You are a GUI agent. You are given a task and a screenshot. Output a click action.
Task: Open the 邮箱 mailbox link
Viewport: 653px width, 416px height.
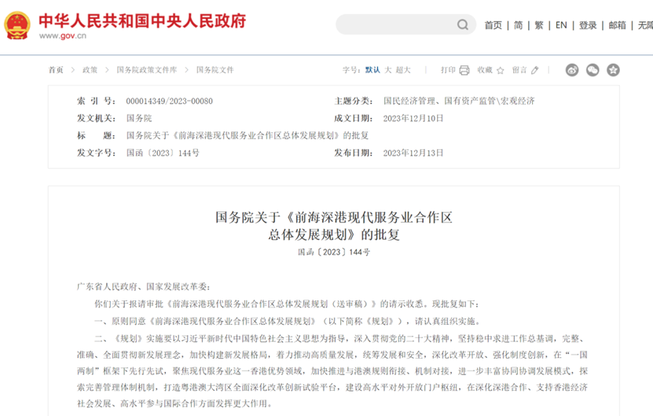tap(618, 25)
